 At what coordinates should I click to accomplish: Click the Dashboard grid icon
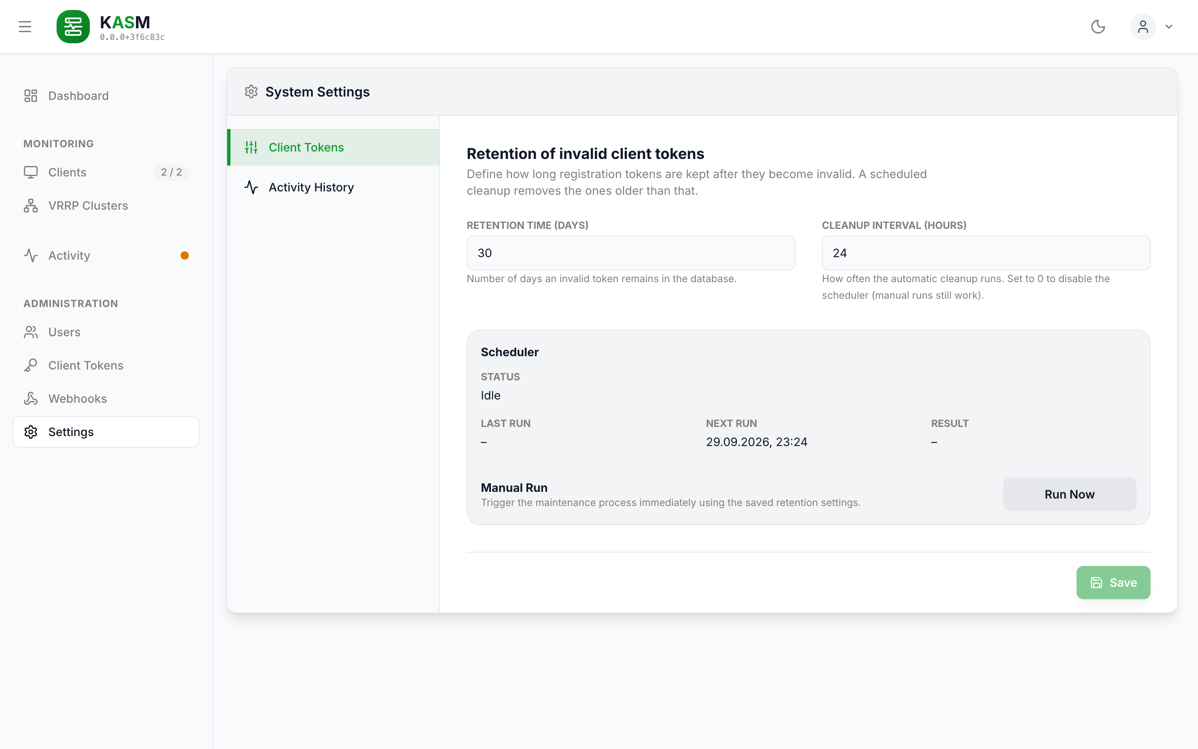pyautogui.click(x=31, y=96)
